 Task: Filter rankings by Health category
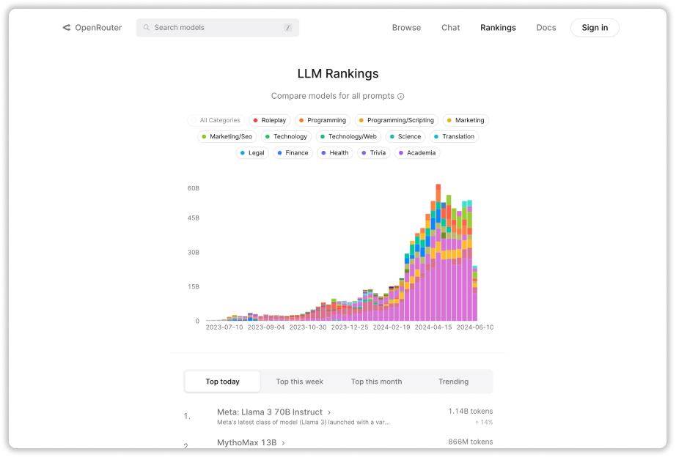pos(335,153)
